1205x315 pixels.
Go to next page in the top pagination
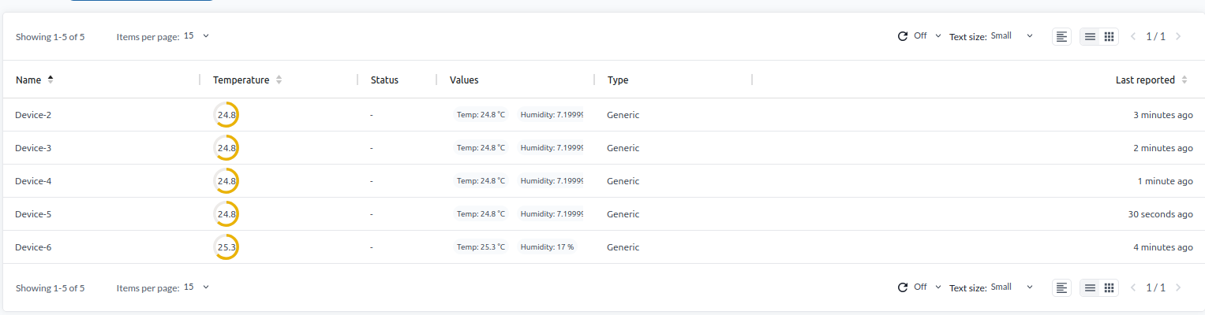click(1178, 36)
